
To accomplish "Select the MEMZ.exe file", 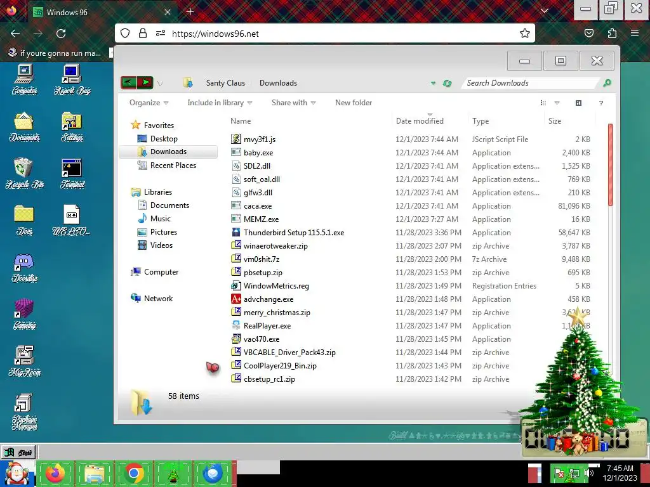I will point(261,219).
